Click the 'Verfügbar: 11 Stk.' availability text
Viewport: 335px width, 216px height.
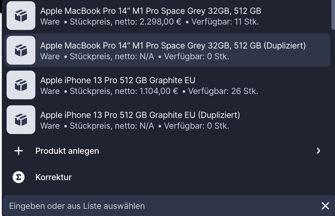225,22
